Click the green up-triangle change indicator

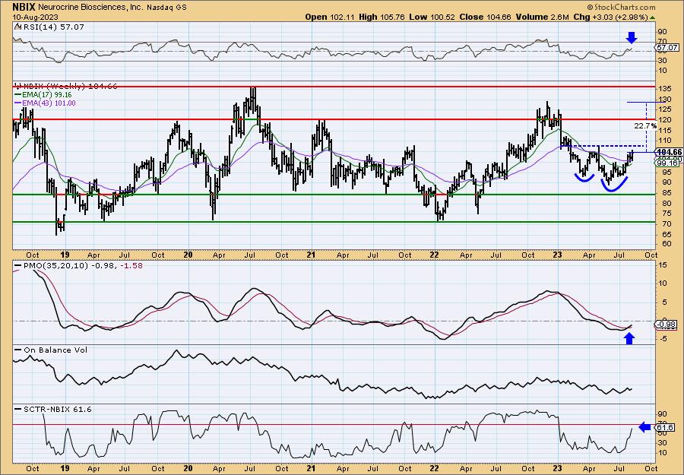click(x=652, y=17)
